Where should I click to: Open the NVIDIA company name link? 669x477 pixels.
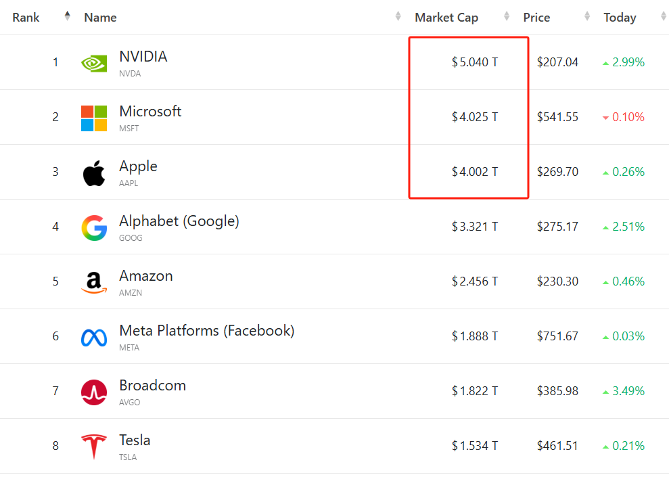click(143, 56)
